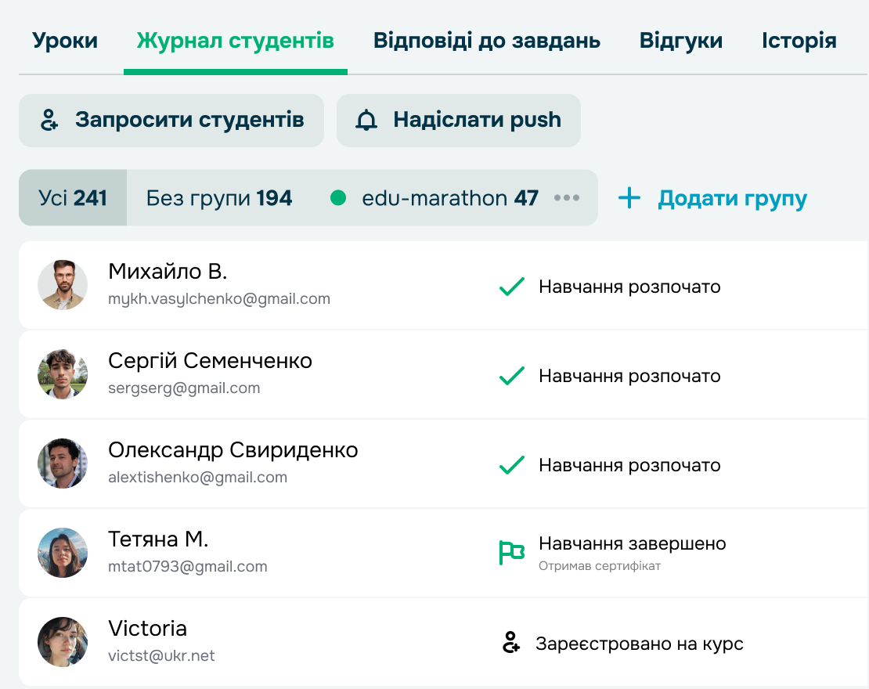Viewport: 869px width, 689px height.
Task: Click the avatar photo of Олександр Свириденко
Action: coord(63,463)
